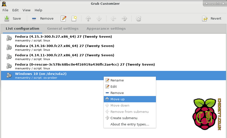Click the move down arrow in toolbar
This screenshot has height=138, width=227.
pyautogui.click(x=99, y=18)
